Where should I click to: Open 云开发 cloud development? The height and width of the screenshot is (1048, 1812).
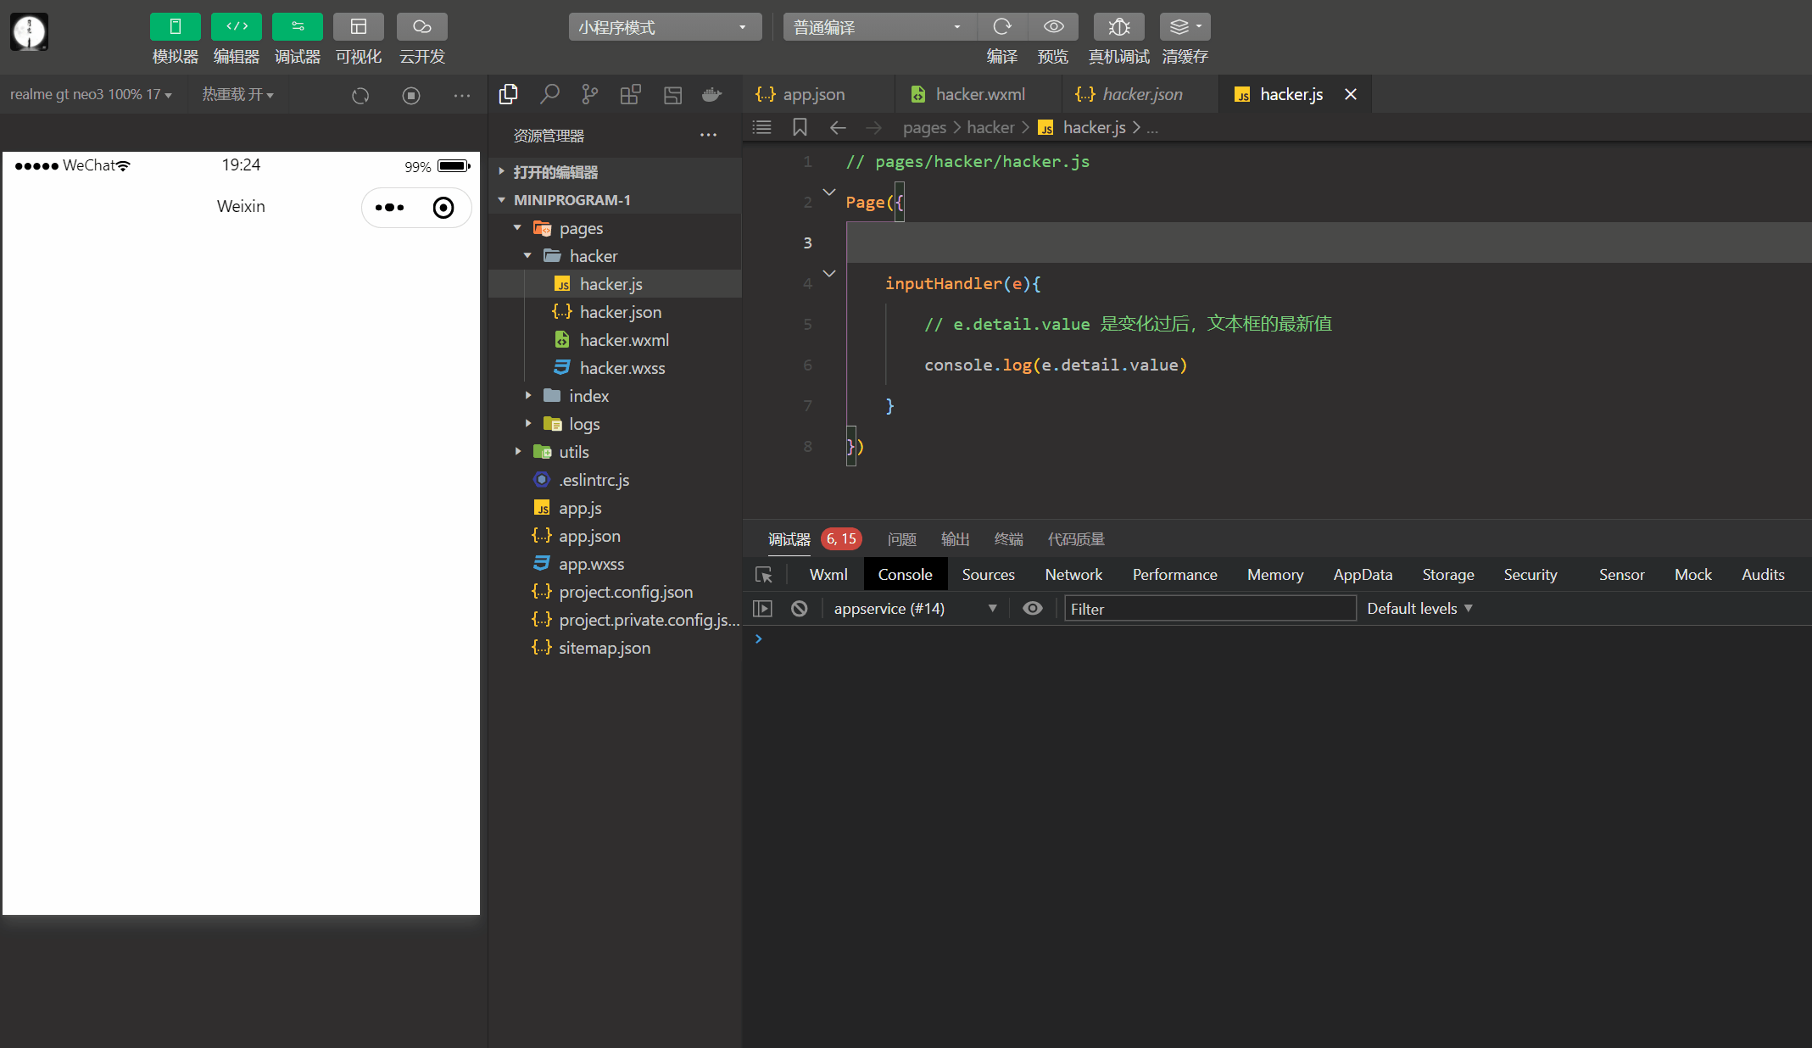pyautogui.click(x=421, y=27)
